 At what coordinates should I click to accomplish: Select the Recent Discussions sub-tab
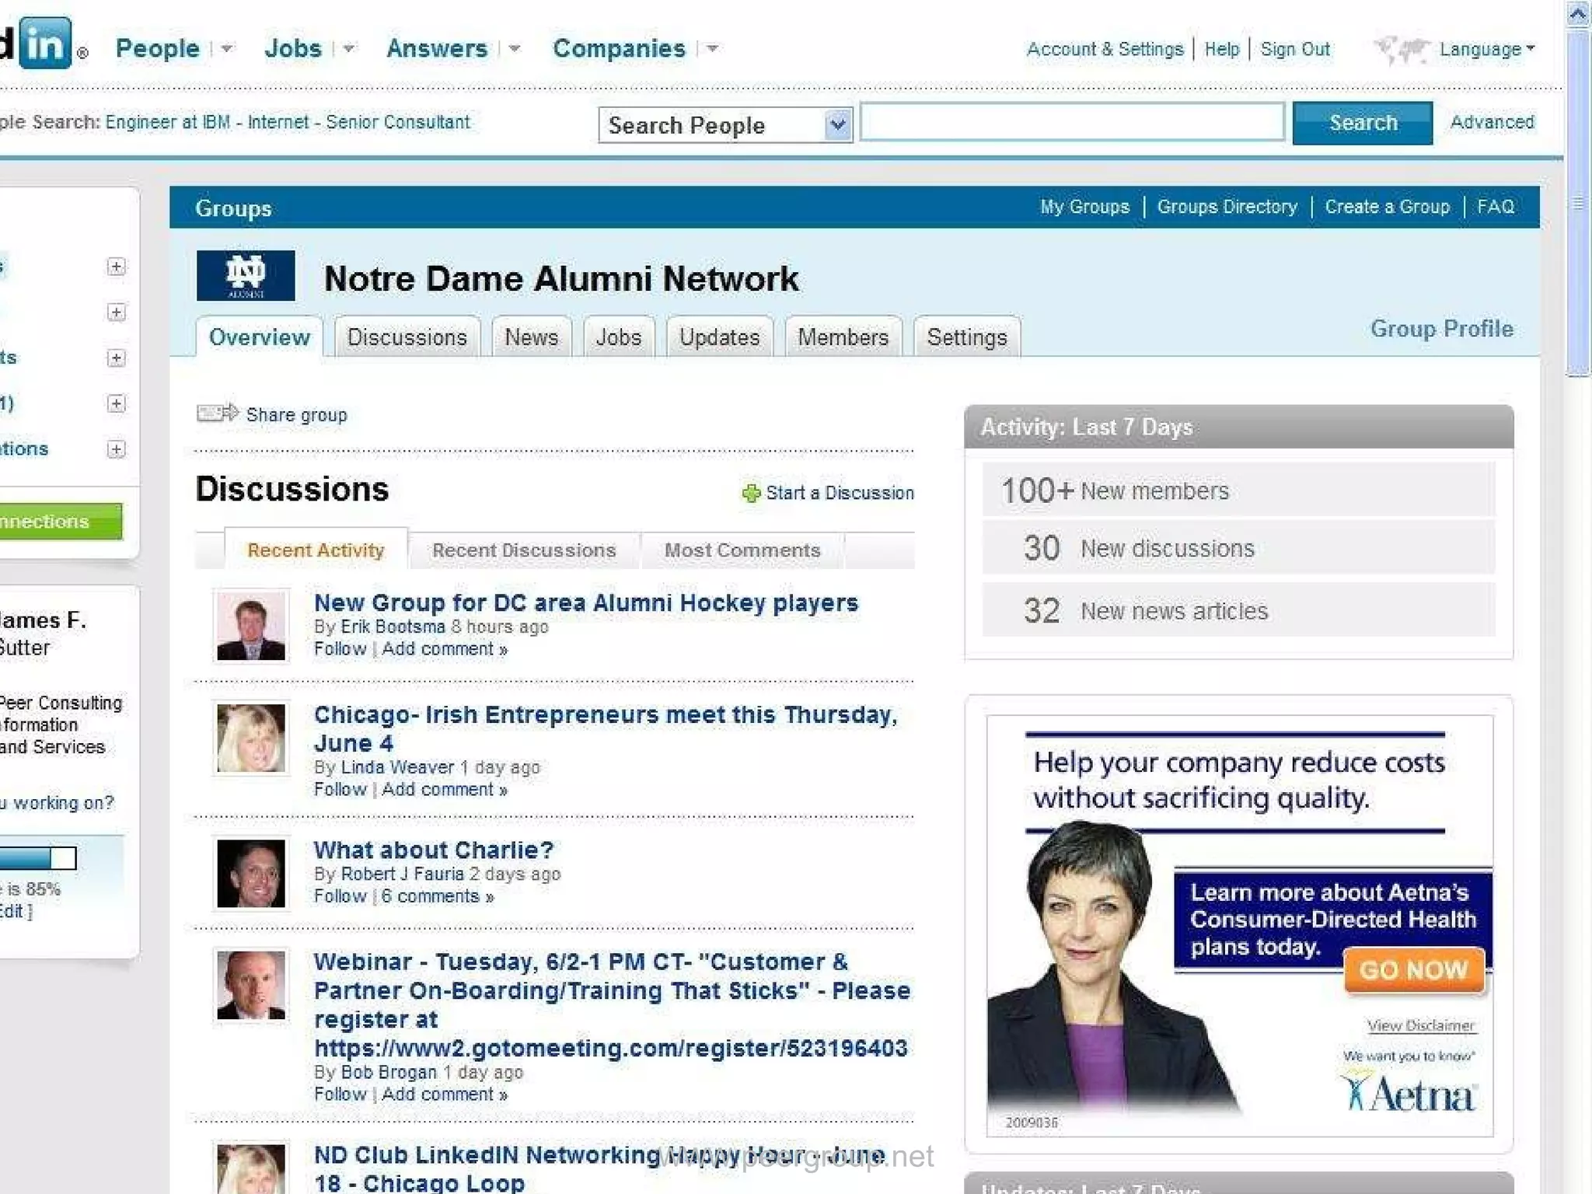524,550
